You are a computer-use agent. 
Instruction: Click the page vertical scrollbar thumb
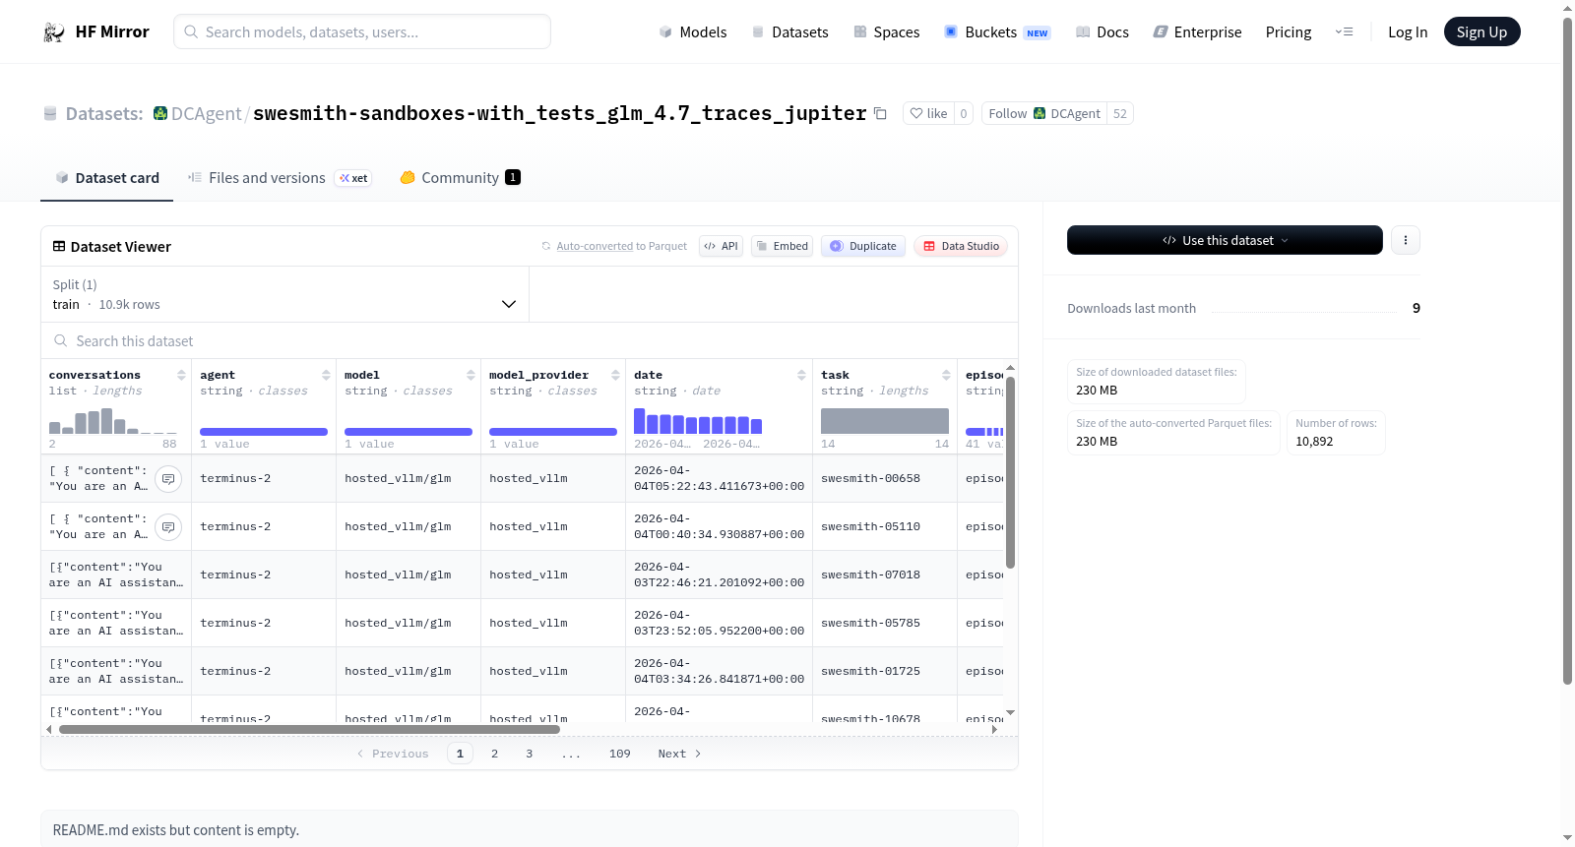[1568, 349]
